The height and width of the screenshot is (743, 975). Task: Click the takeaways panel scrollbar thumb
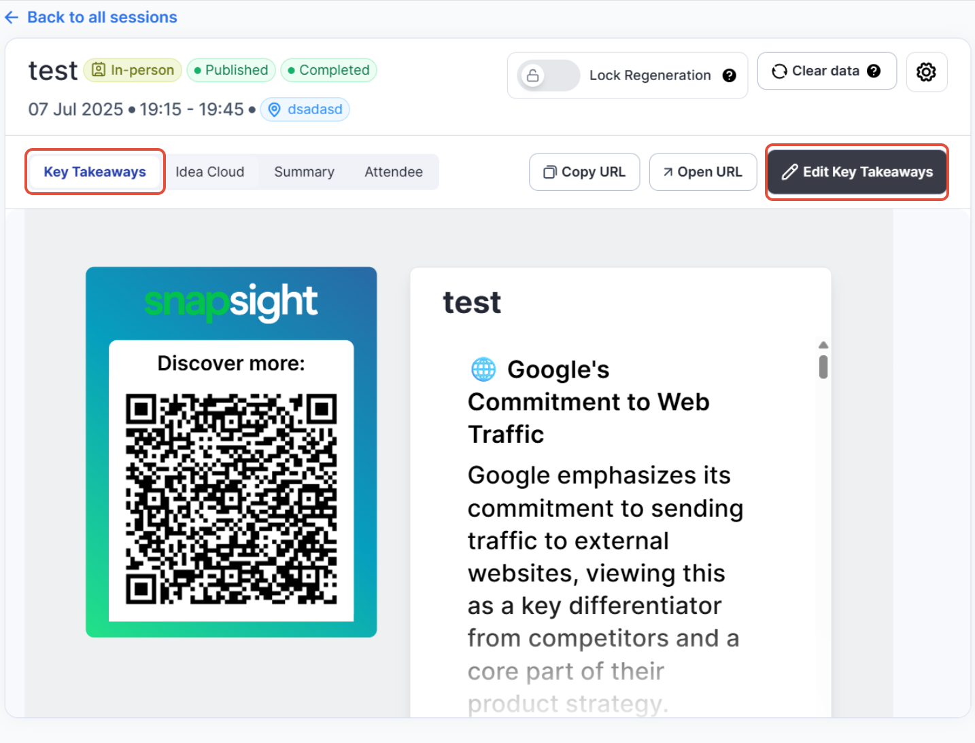pyautogui.click(x=823, y=367)
